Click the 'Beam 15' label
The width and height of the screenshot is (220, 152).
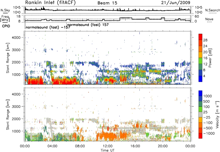pos(107,3)
